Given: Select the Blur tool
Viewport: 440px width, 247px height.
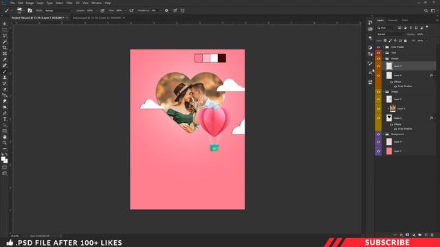Looking at the screenshot, I should tap(5, 101).
